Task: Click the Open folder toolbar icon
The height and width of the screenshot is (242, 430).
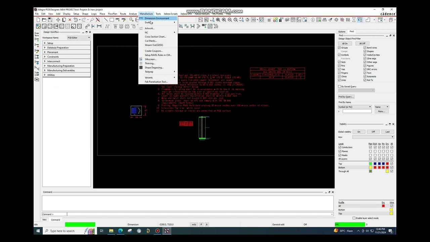Action: point(44,20)
